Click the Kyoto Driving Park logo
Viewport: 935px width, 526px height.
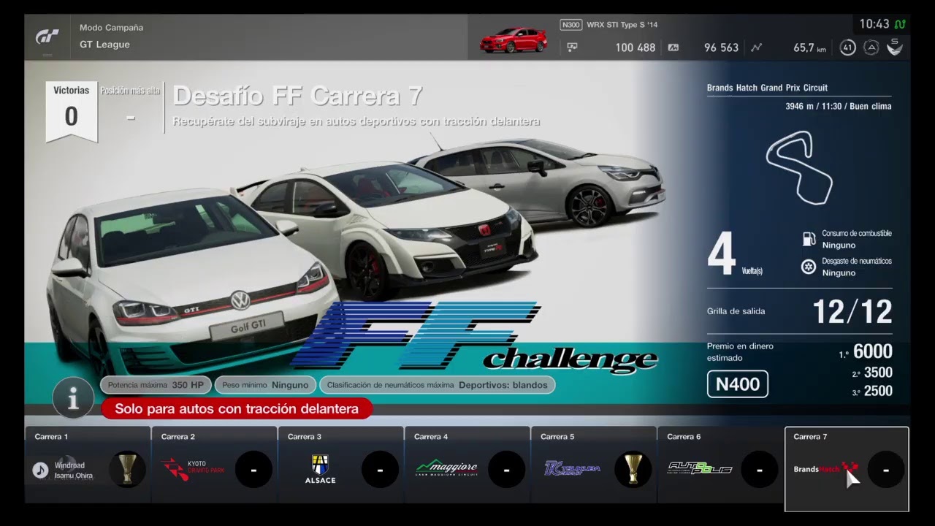[x=193, y=468]
